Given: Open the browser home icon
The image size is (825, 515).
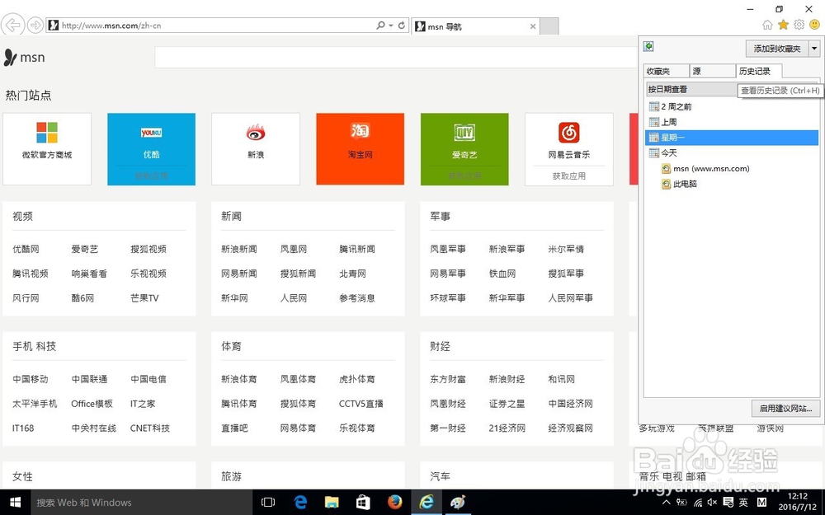Looking at the screenshot, I should click(x=767, y=25).
